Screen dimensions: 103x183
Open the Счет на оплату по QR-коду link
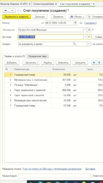[52, 169]
